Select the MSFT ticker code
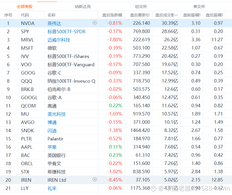 [27, 48]
